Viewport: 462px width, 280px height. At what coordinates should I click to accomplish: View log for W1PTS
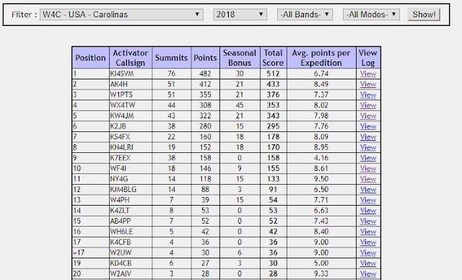[368, 95]
